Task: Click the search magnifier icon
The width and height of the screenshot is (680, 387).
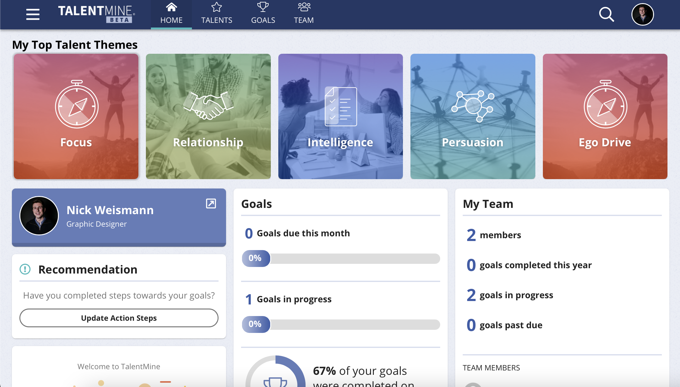Action: point(607,14)
